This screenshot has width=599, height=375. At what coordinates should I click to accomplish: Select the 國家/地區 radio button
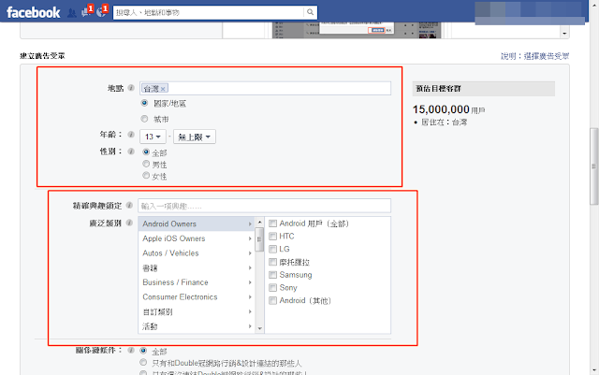(144, 103)
